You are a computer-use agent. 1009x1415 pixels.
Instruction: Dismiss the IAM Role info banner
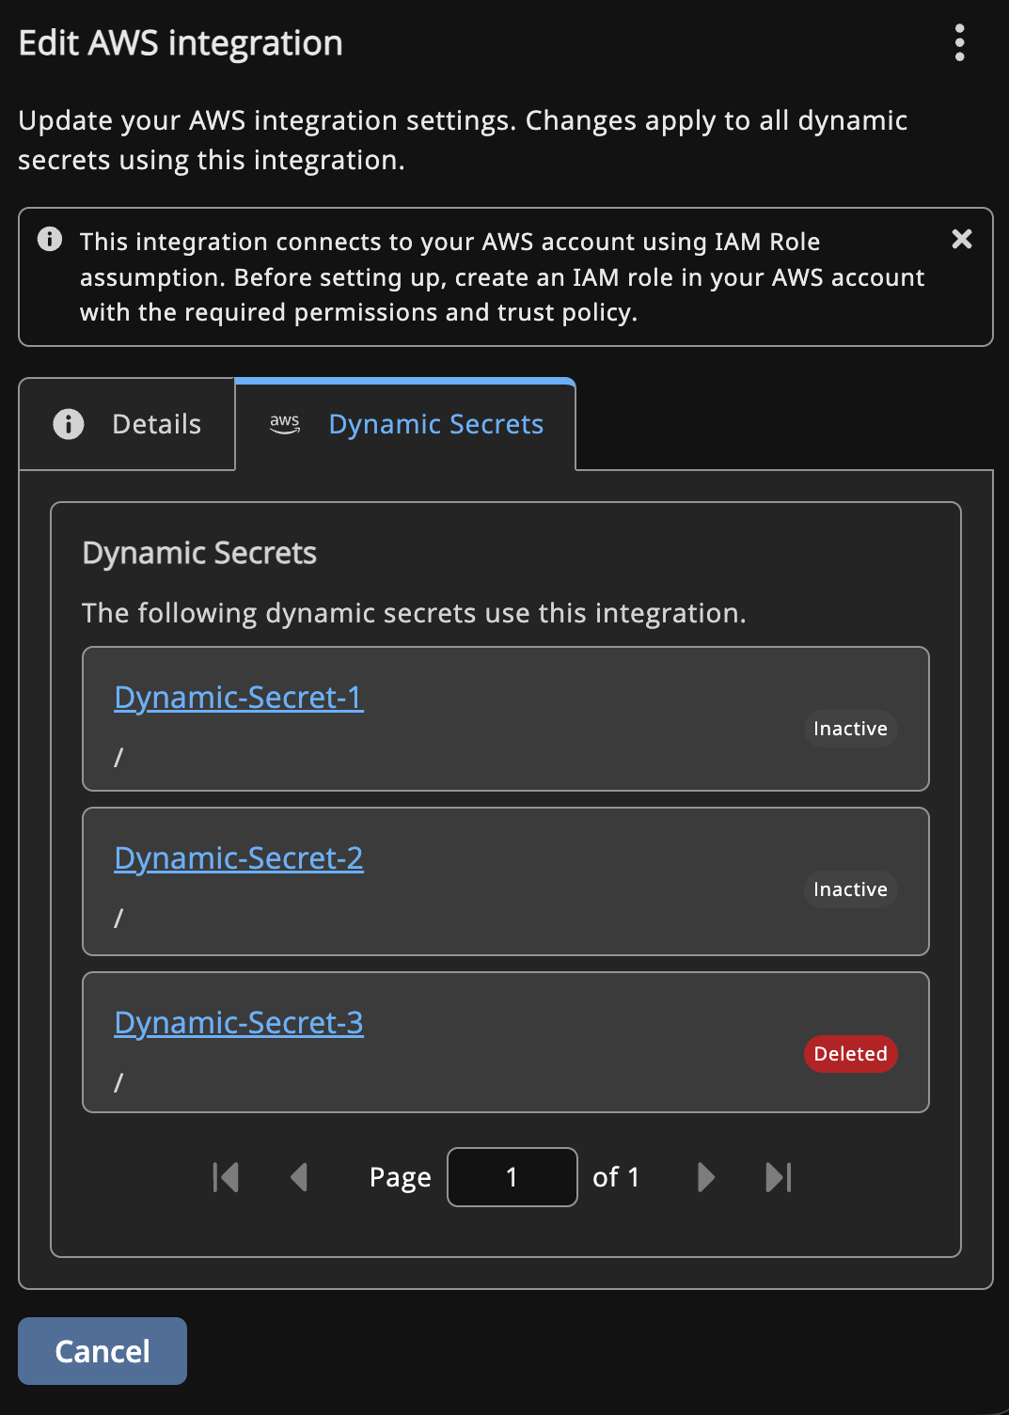tap(961, 239)
